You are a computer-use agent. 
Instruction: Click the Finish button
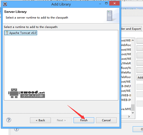84,120
